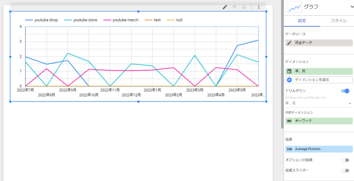The height and width of the screenshot is (181, 354).
Task: Select the Average Position metric field
Action: click(322, 149)
